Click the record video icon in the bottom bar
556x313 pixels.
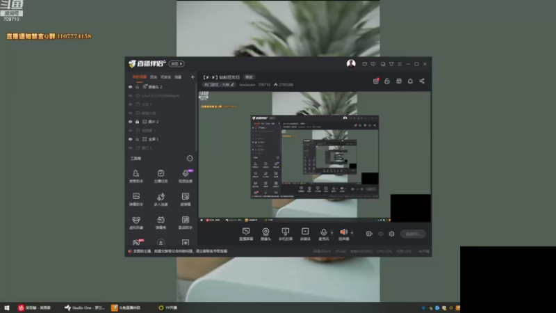(369, 234)
